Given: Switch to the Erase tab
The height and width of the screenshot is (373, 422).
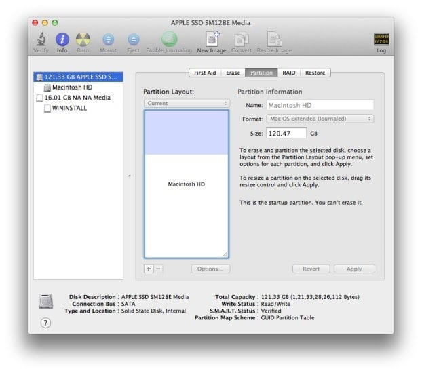Looking at the screenshot, I should point(233,73).
